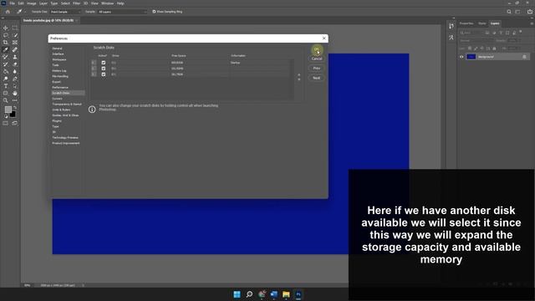The image size is (535, 301).
Task: Swap foreground and background colors
Action: (15, 108)
